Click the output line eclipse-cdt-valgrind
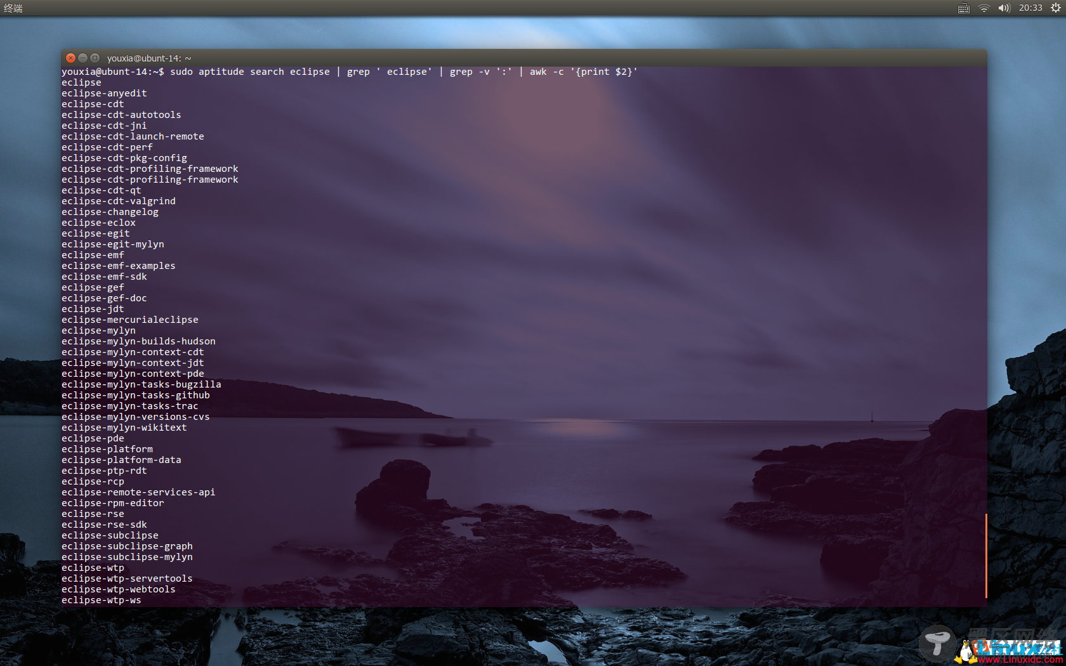Screen dimensions: 1066x666 tap(119, 201)
